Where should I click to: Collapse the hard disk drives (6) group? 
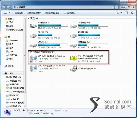[28, 19]
